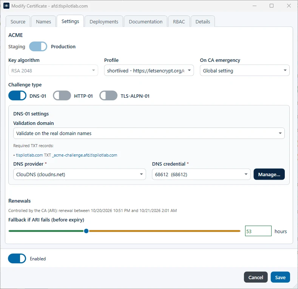
Task: Open the Names tab
Action: pos(43,22)
